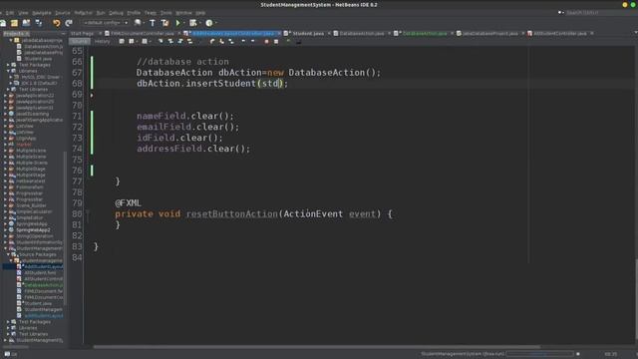Open the editor tabs list dropdown arrow
This screenshot has height=359, width=638.
pyautogui.click(x=635, y=33)
